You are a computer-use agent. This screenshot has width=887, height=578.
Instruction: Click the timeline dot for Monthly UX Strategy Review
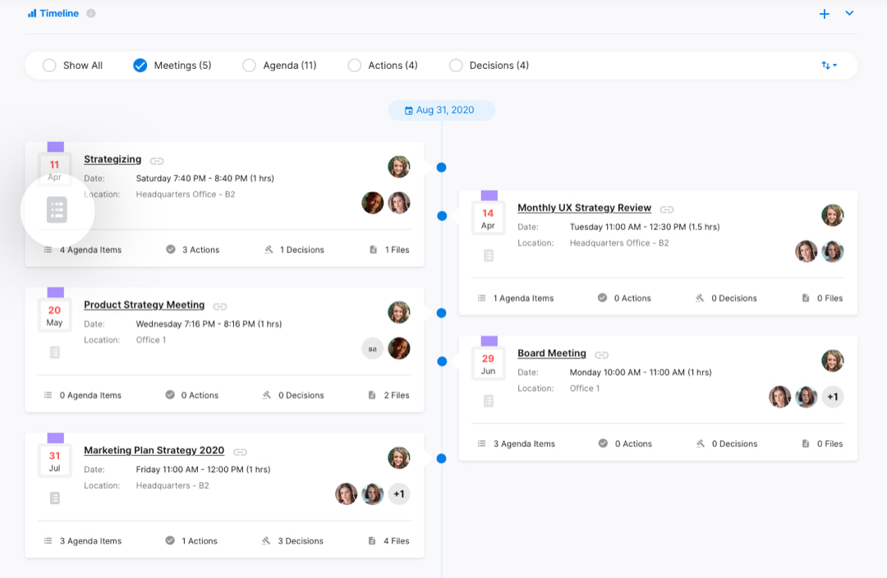click(x=443, y=216)
